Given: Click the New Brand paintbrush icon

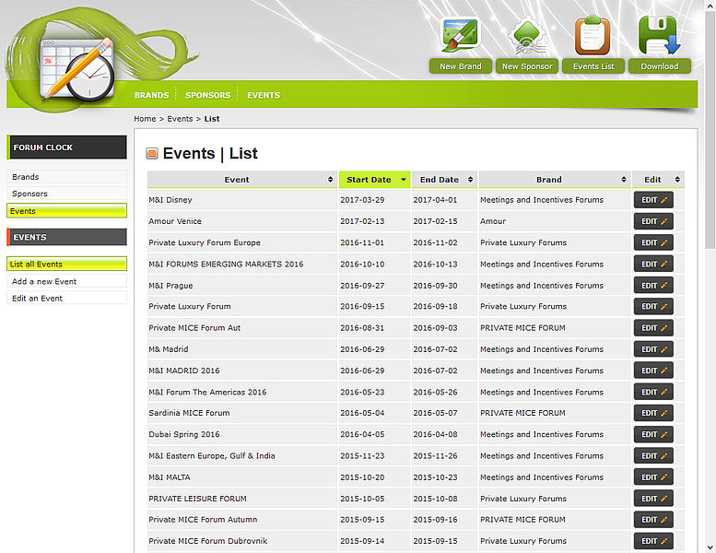Looking at the screenshot, I should tap(460, 37).
